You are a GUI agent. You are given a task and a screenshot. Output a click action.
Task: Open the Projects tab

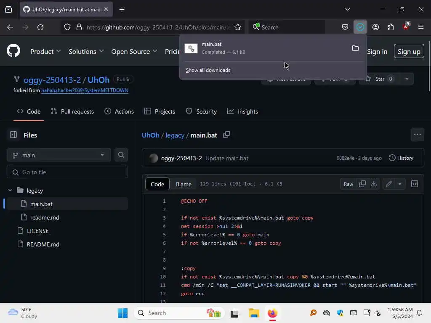pos(160,111)
